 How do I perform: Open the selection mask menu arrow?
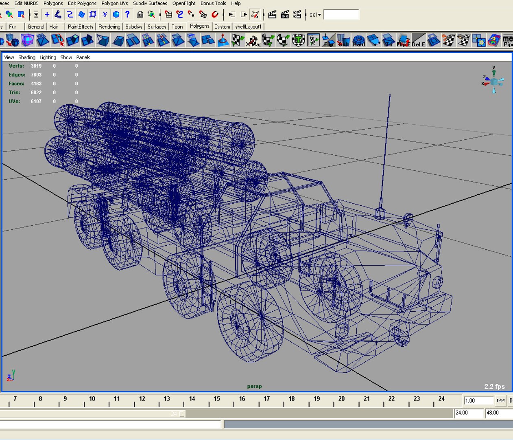(x=36, y=15)
